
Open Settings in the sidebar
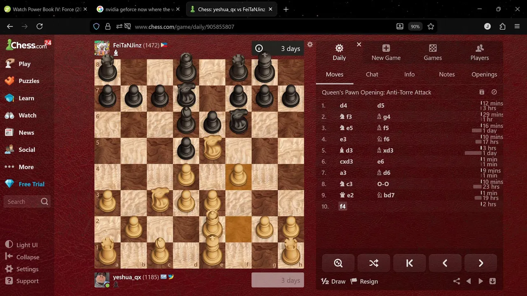coord(22,269)
